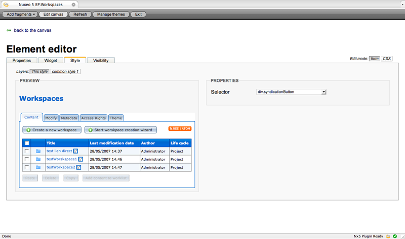Open Manage themes
The height and width of the screenshot is (239, 405).
[x=111, y=15]
